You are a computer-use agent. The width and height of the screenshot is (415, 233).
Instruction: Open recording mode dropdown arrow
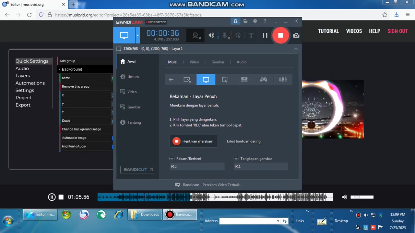tap(137, 35)
